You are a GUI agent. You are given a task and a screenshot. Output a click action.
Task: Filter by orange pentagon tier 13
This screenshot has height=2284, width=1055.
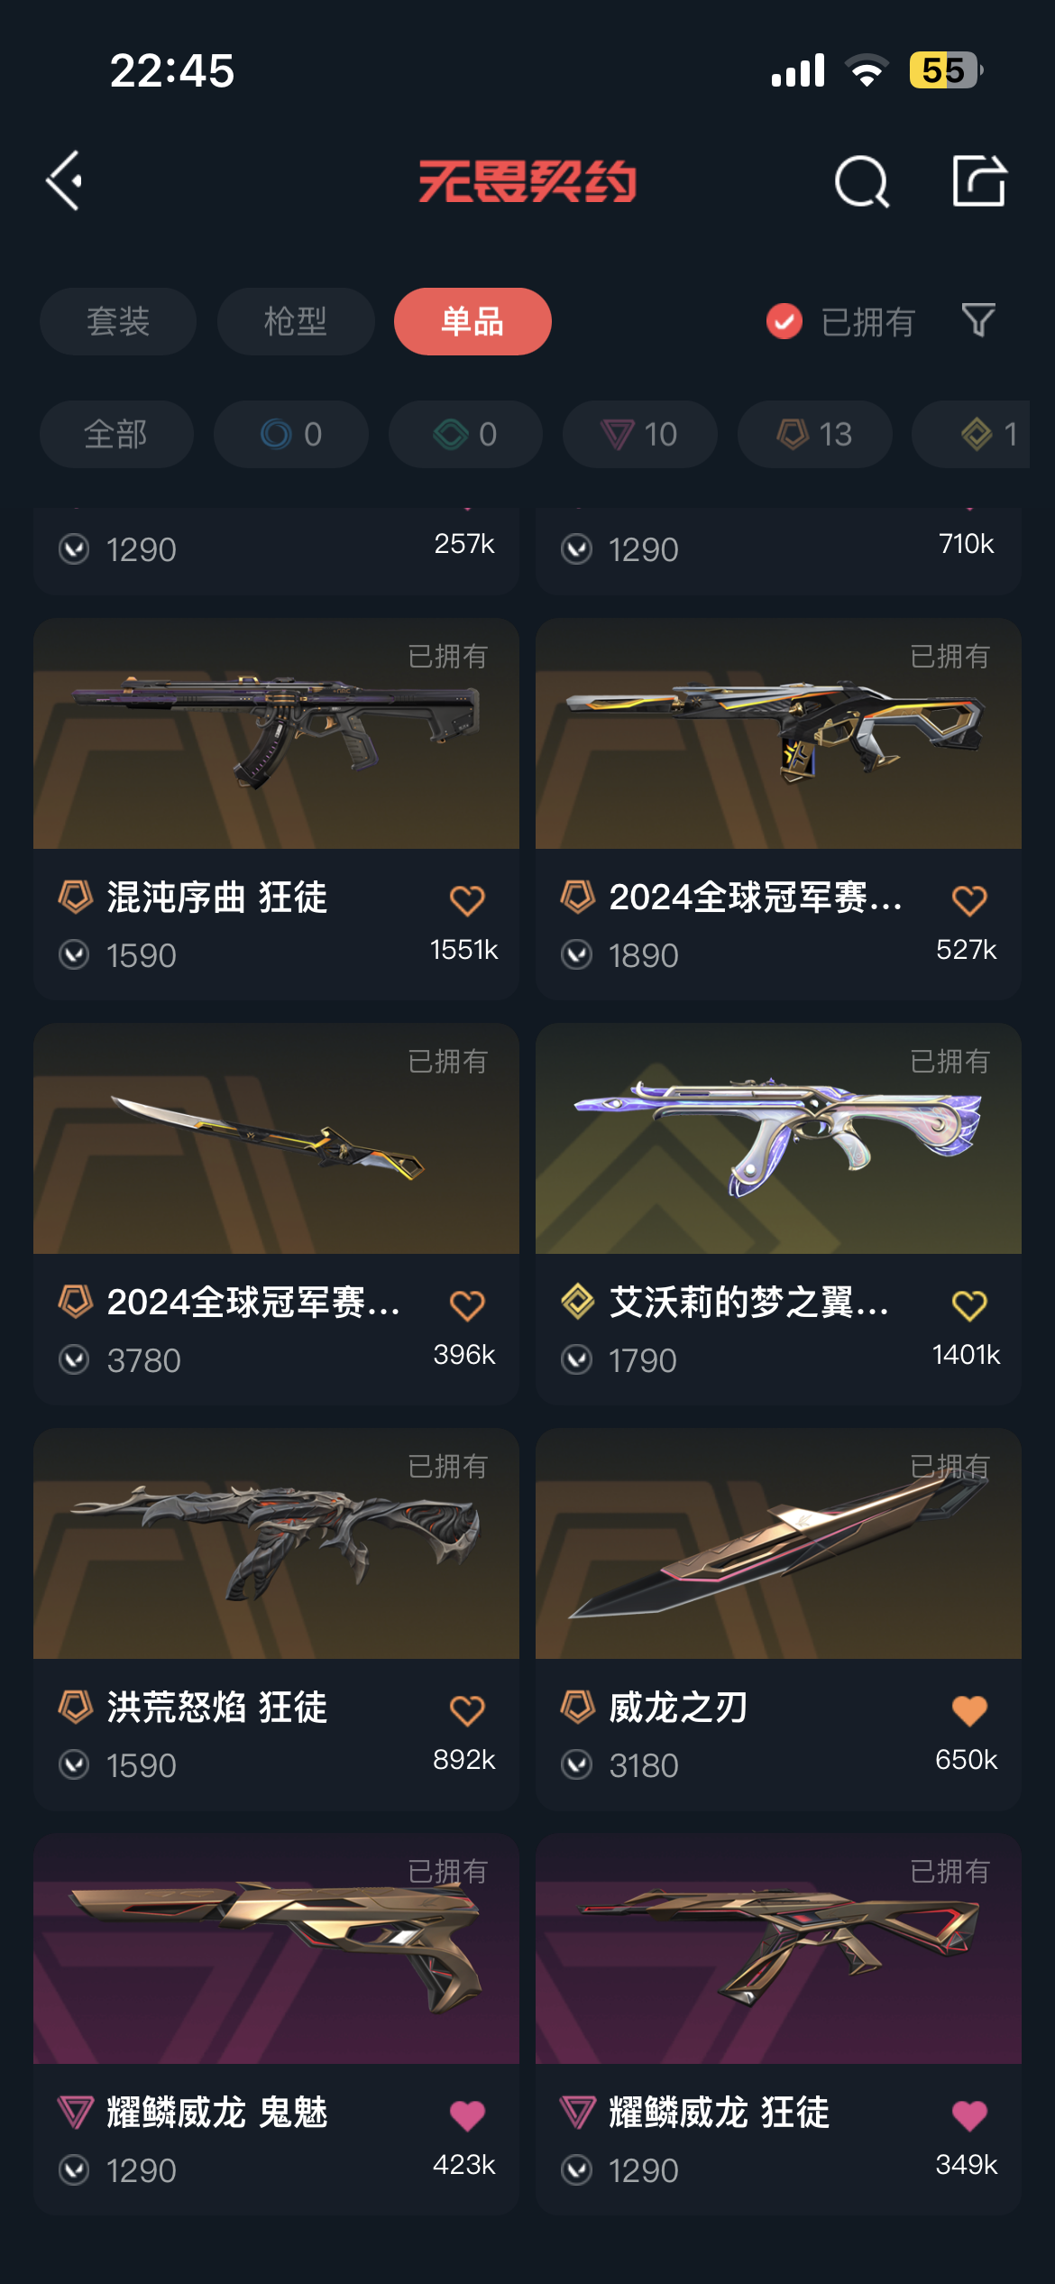(815, 434)
